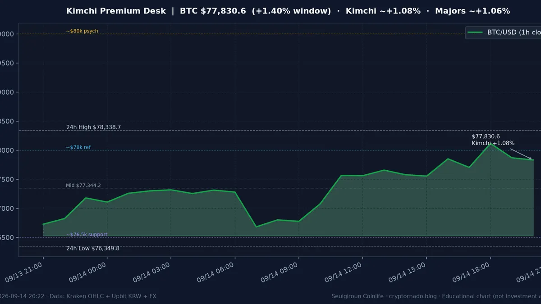Click the 'Seulgiroun Coinlife' footer text
The height and width of the screenshot is (304, 541).
tap(359, 296)
